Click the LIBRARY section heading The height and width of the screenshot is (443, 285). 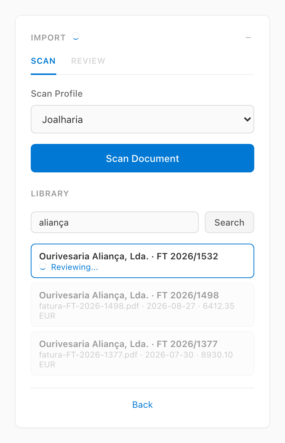(50, 193)
